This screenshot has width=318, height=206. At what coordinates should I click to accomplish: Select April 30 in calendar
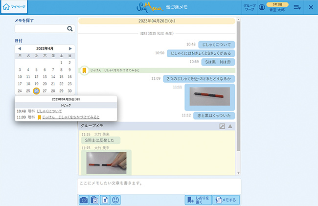(69, 91)
